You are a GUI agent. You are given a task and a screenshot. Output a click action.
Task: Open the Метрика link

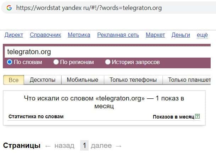coord(79,35)
